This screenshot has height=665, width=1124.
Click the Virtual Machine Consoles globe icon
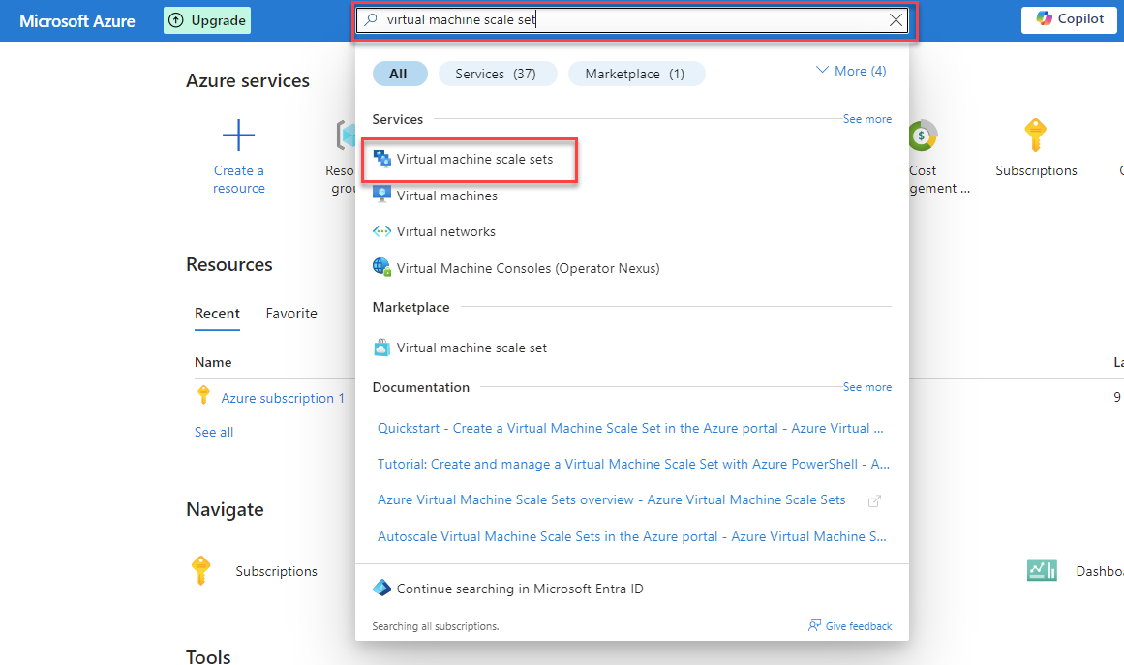click(381, 268)
